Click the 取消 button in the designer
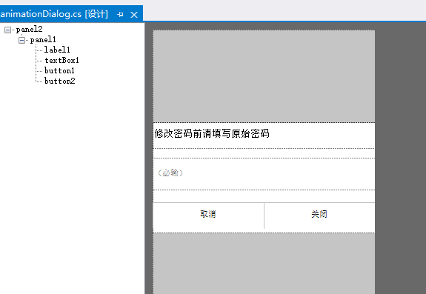Screen dimensions: 426x294 pyautogui.click(x=208, y=216)
